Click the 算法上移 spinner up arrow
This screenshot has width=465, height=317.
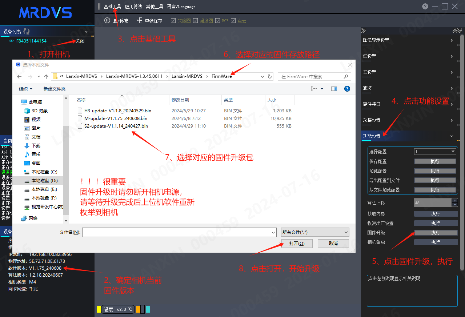[454, 200]
